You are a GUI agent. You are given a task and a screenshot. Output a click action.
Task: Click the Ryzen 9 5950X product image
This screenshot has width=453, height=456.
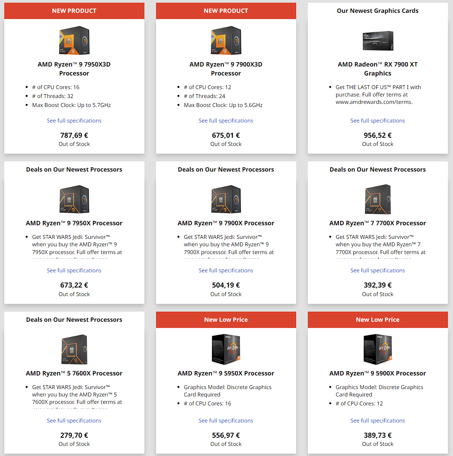(x=226, y=349)
